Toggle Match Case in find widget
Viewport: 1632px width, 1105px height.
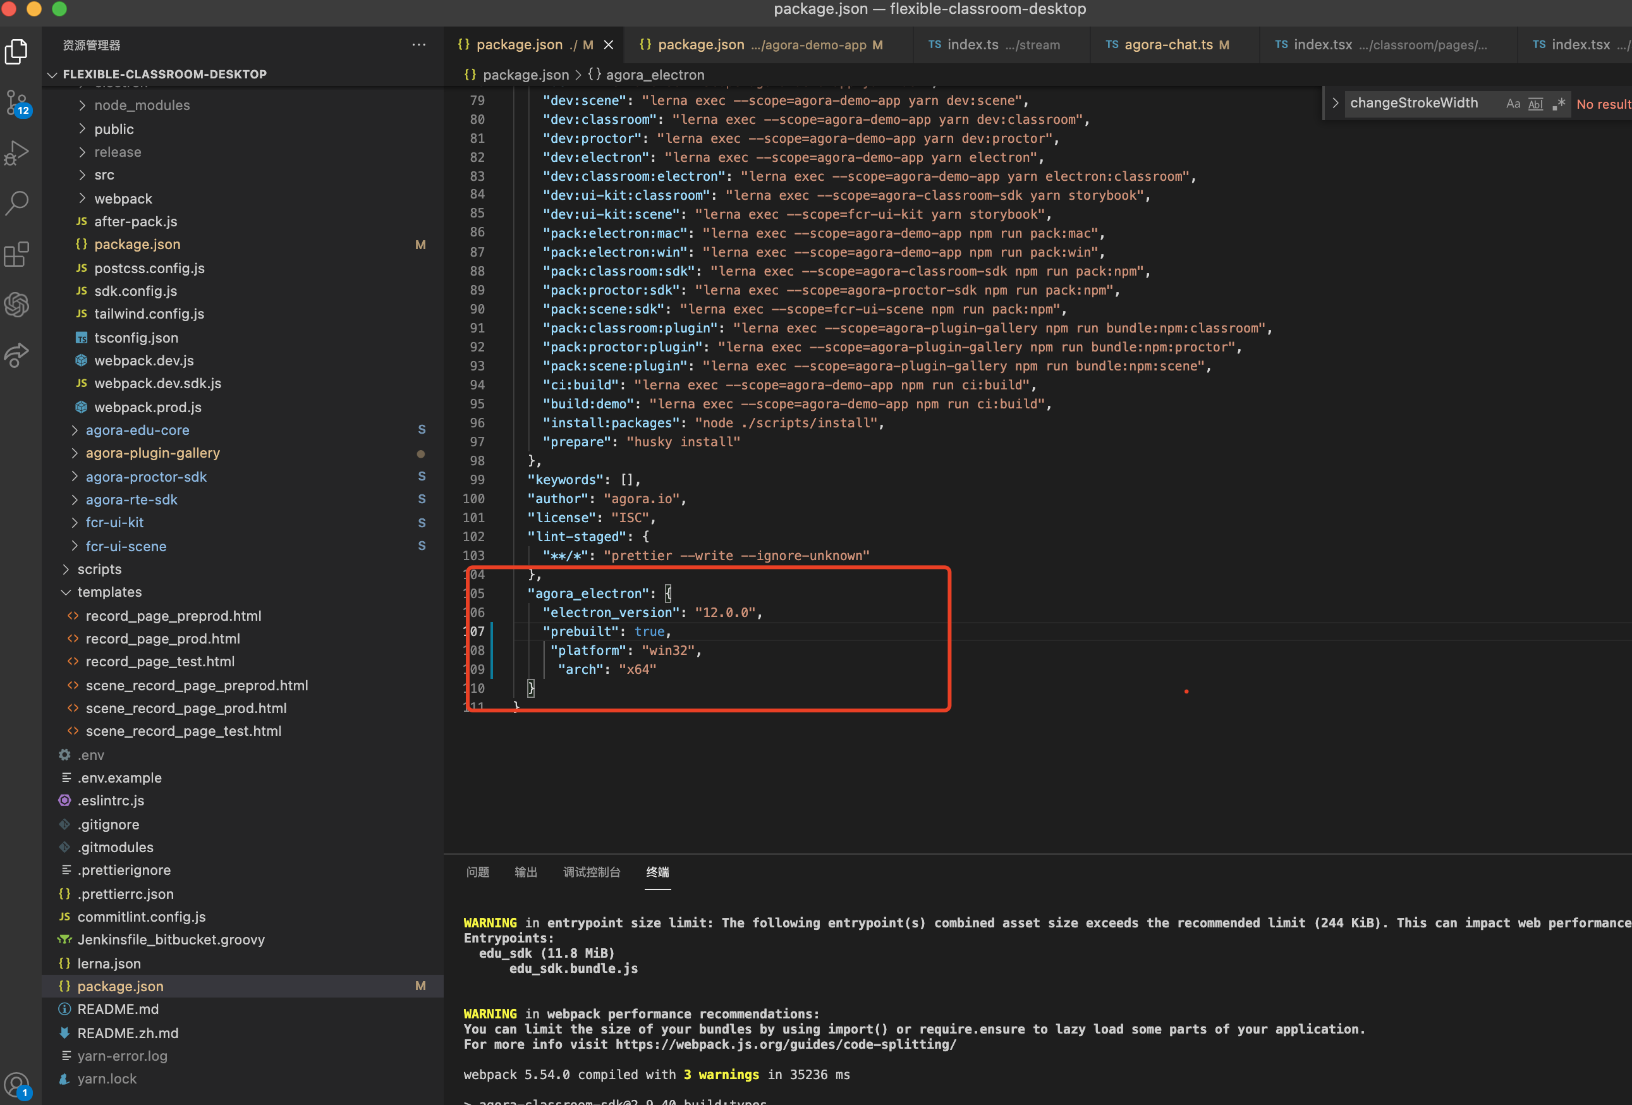[x=1513, y=103]
